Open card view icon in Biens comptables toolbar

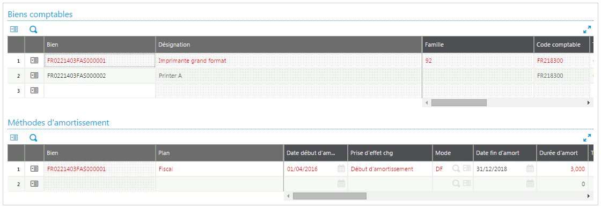coord(14,29)
